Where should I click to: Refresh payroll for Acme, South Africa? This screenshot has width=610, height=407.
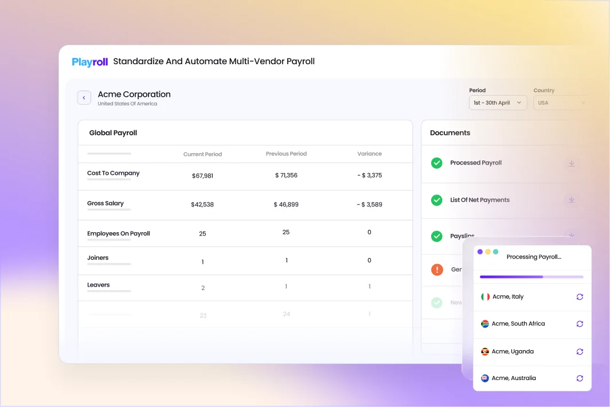[580, 324]
